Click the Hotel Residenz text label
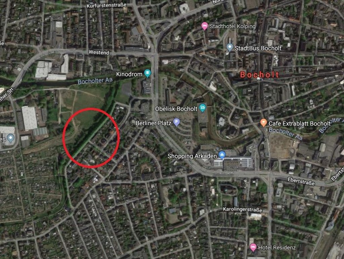 tap(277, 247)
